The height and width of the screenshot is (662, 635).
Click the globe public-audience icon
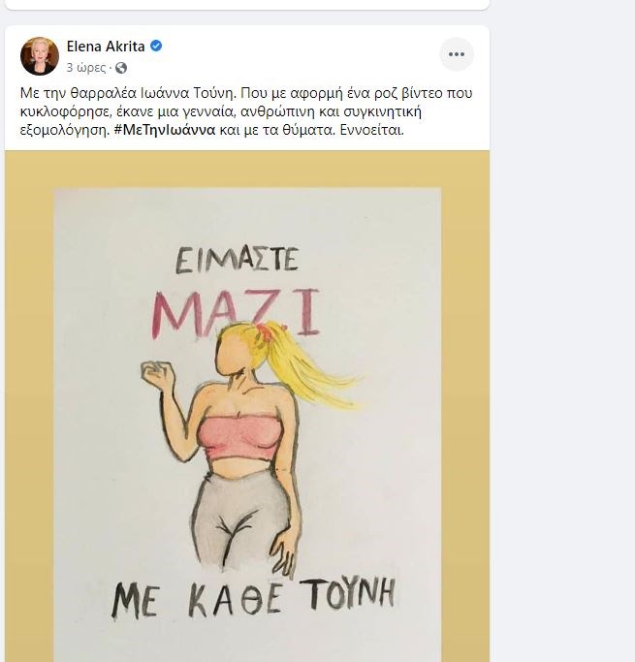[121, 69]
